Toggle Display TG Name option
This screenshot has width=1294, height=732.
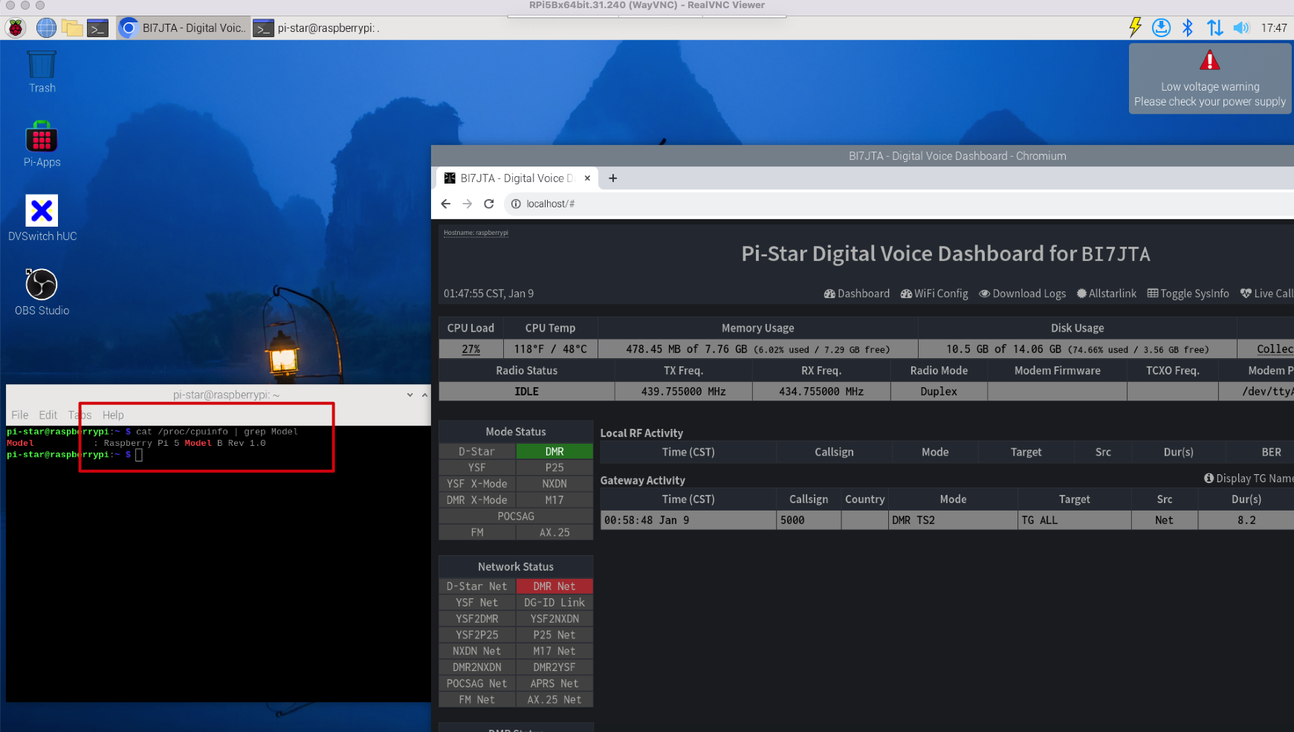[x=1249, y=479]
